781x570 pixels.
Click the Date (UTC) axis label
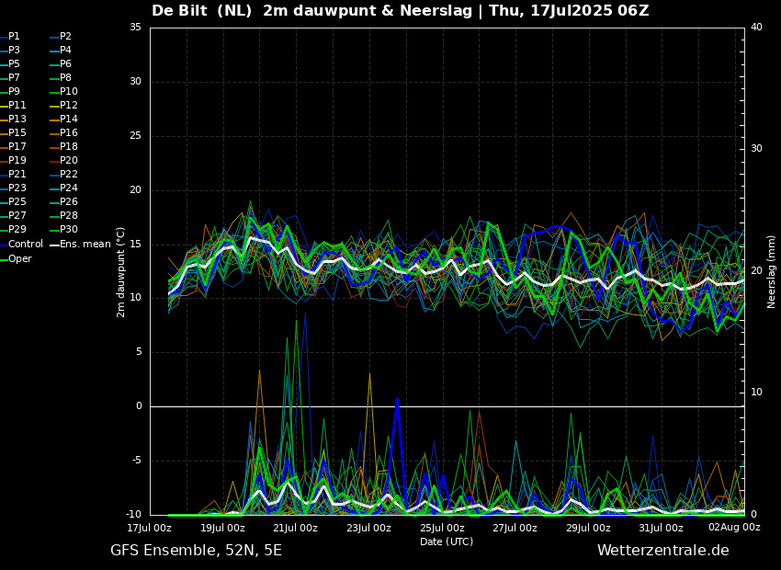pos(447,541)
